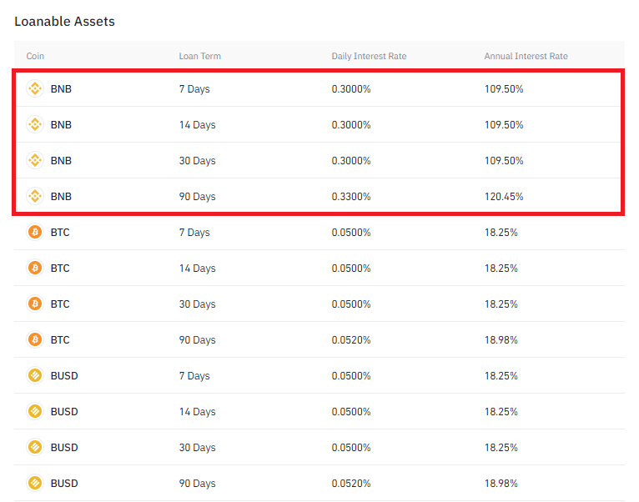Viewport: 639px width, 502px height.
Task: Click the Daily Interest Rate column header
Action: click(369, 56)
